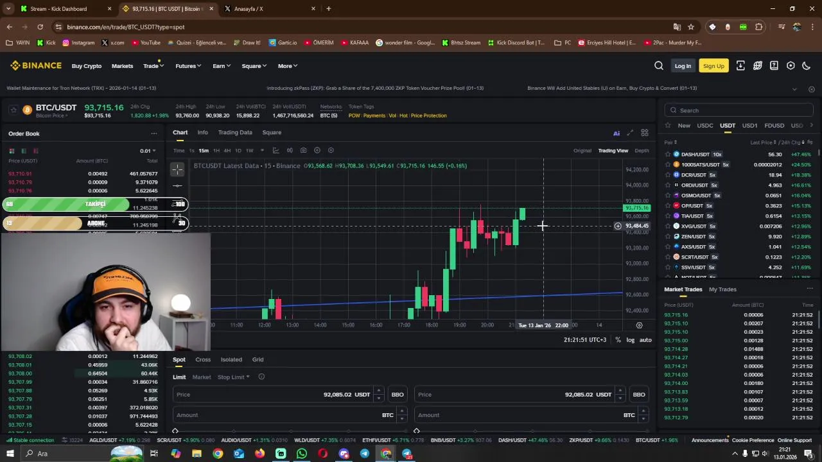Screen dimensions: 822x462
Task: Open the Markets menu
Action: 122,66
